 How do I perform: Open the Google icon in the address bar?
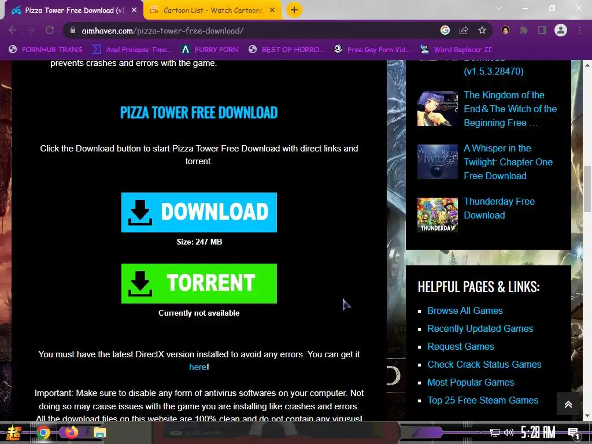tap(445, 30)
